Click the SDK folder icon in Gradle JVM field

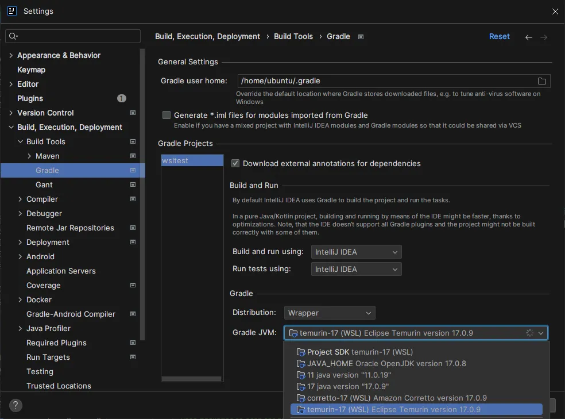[293, 333]
